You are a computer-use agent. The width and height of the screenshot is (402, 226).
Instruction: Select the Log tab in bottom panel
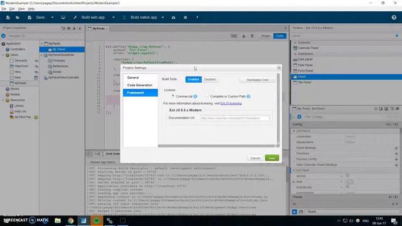97,154
